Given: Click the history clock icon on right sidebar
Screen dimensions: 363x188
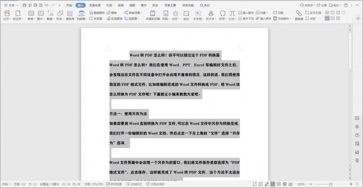Looking at the screenshot, I should [x=358, y=18].
